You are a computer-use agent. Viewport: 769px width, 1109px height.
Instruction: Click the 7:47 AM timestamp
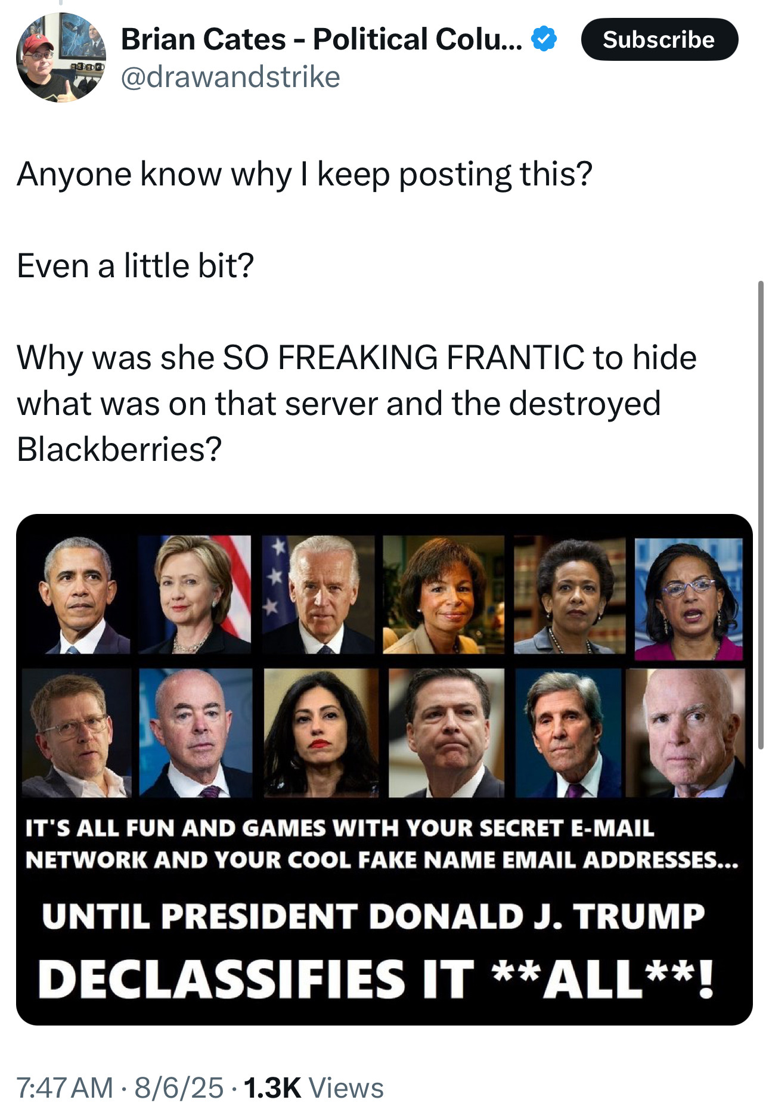(64, 1087)
